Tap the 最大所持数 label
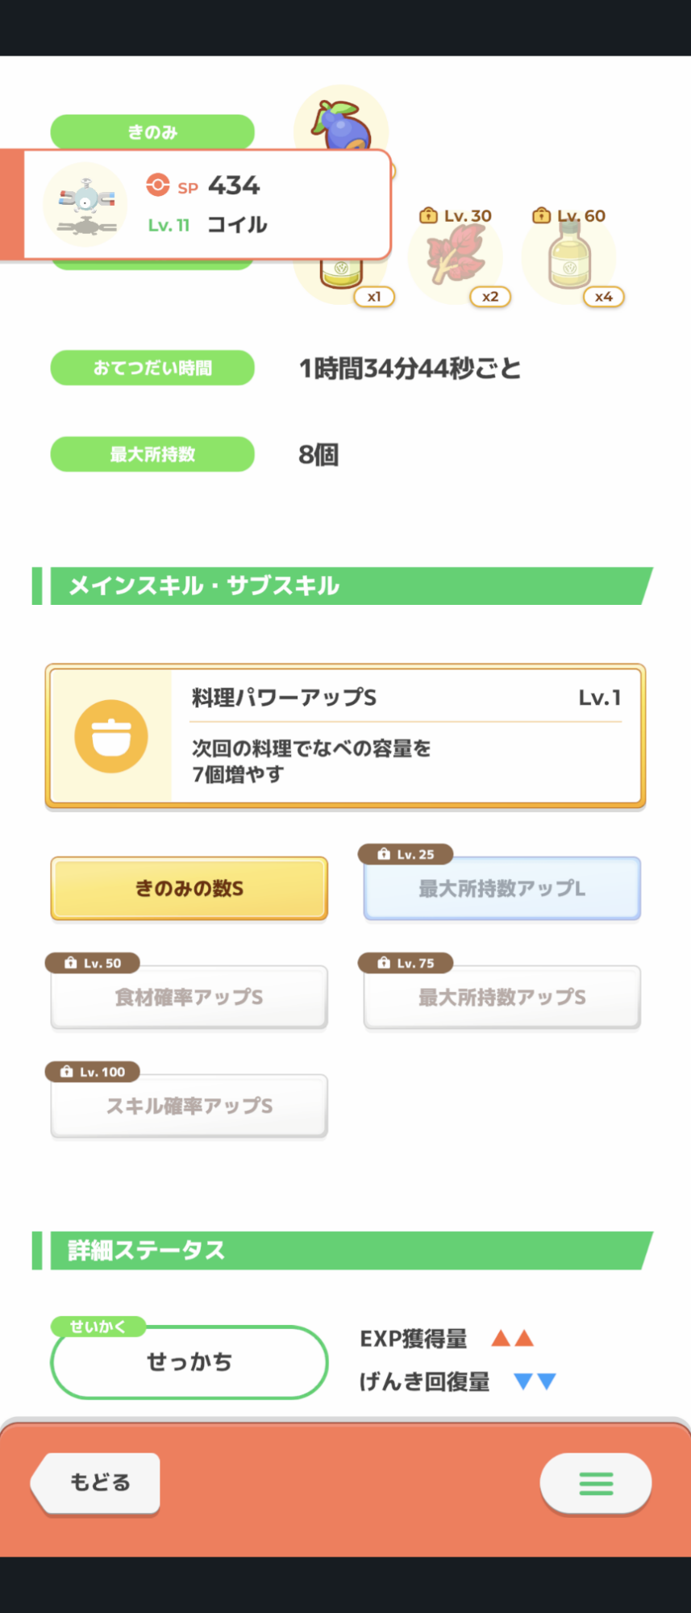The height and width of the screenshot is (1613, 691). (152, 454)
